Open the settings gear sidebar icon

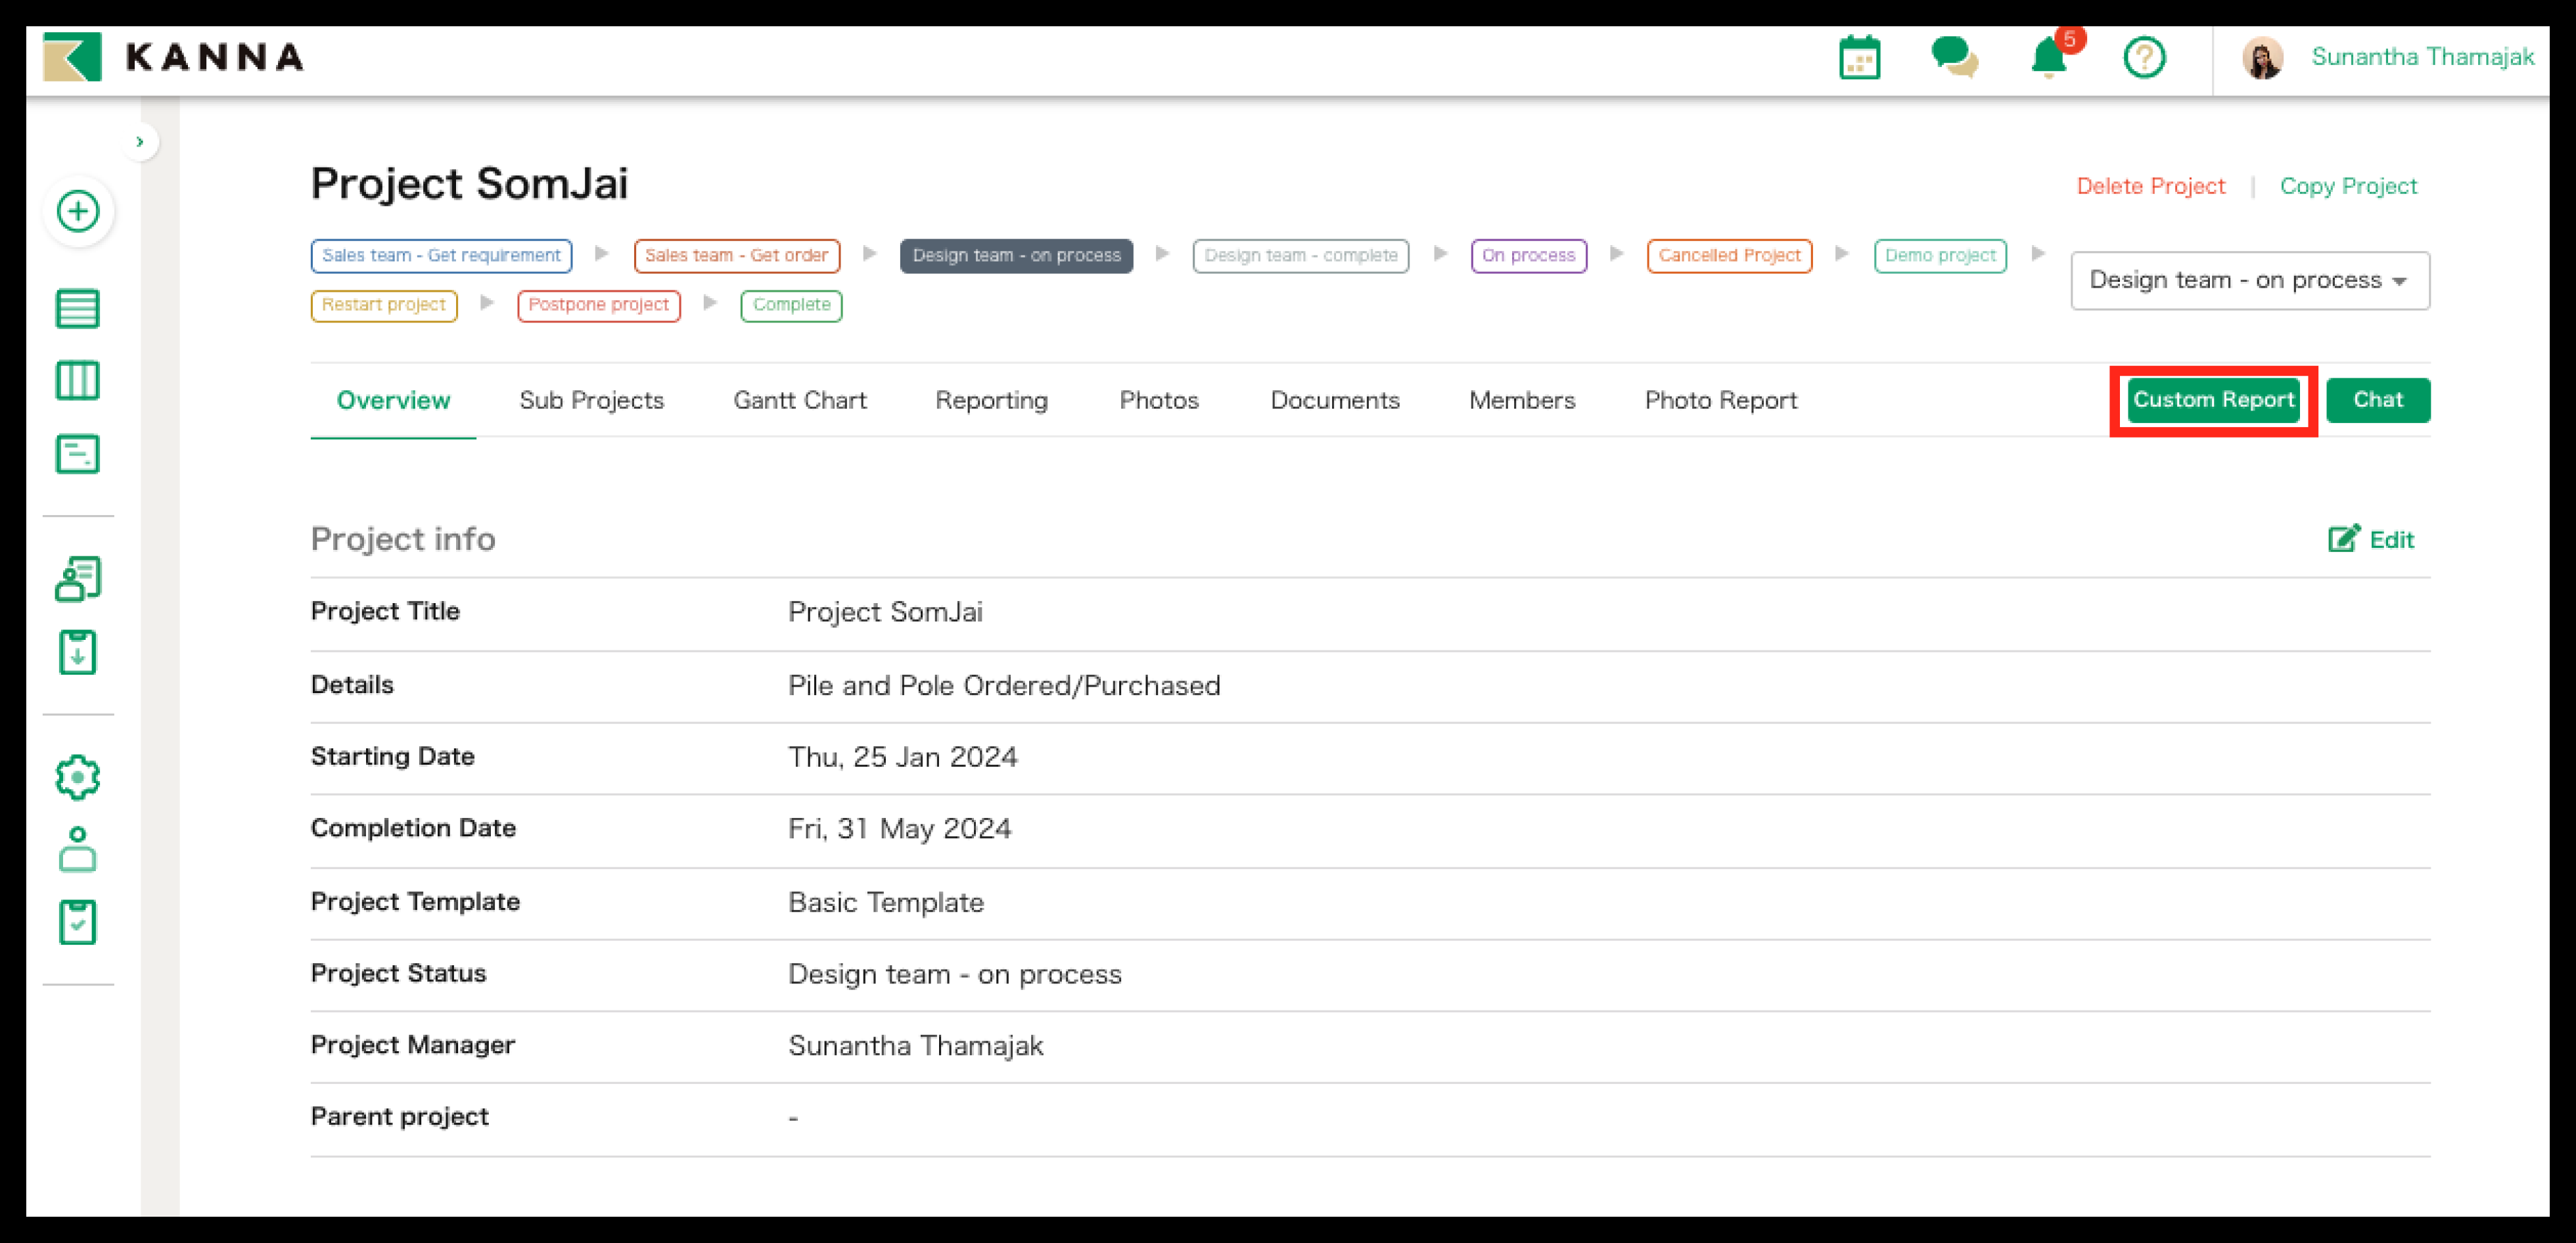(78, 777)
